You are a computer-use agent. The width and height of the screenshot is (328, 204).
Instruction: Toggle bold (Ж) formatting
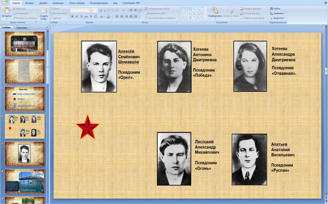72,16
